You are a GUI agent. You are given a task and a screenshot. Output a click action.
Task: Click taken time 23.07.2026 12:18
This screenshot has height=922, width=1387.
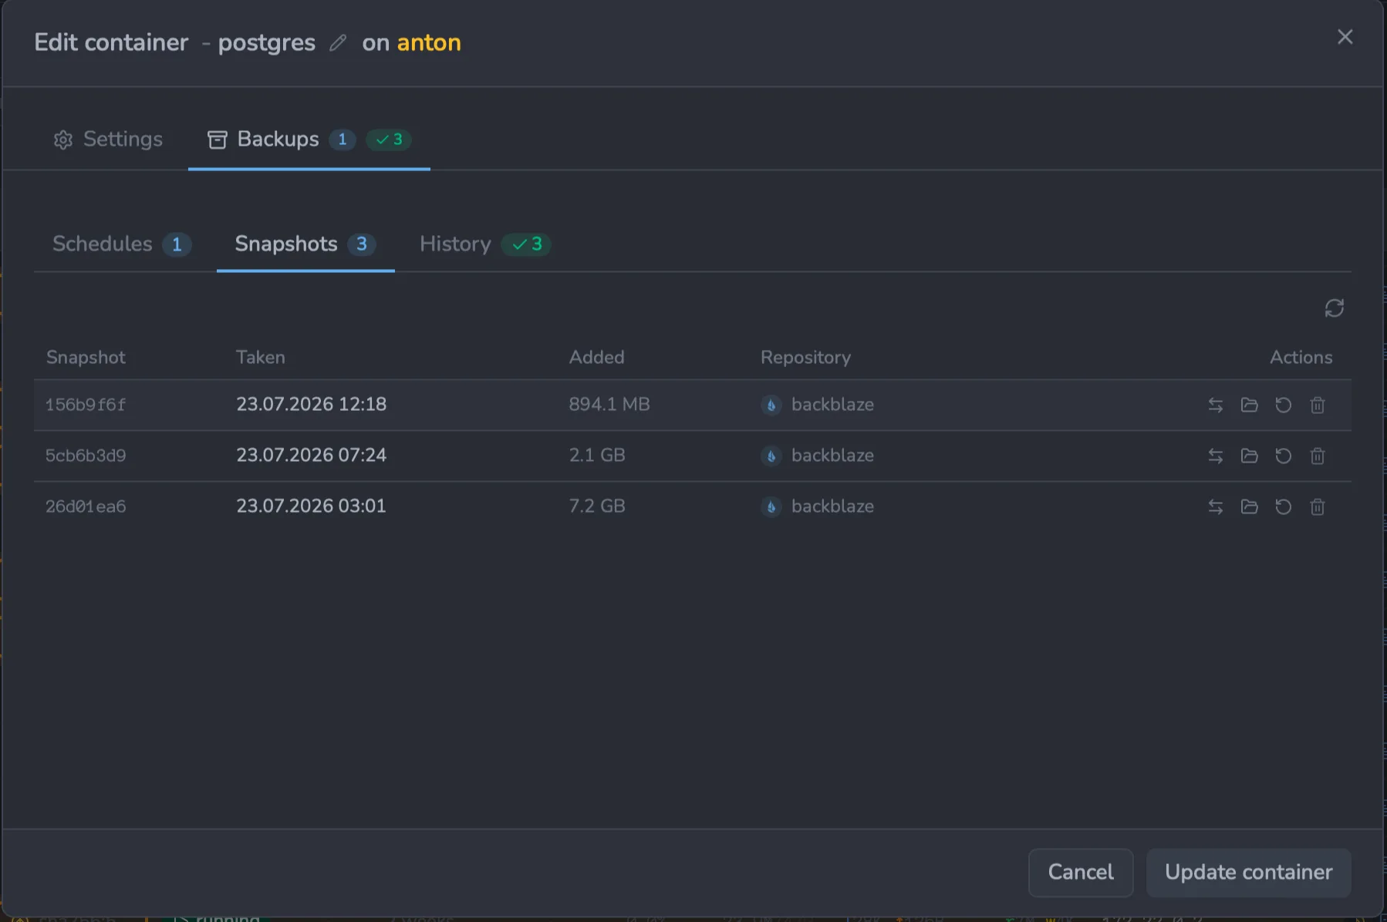coord(311,404)
